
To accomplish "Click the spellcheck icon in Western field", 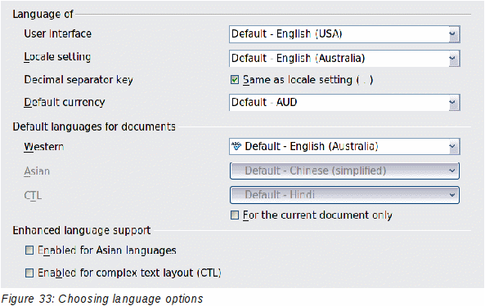I will click(x=236, y=146).
